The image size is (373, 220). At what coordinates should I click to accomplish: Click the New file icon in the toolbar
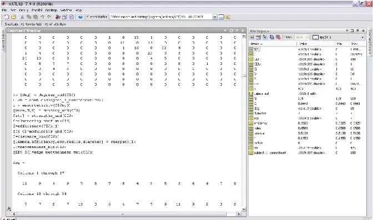(7, 17)
